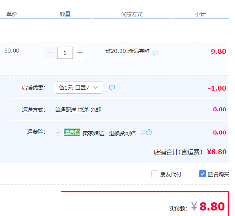Increase quantity with the plus button
Screen dimensions: 235x216
(x=80, y=53)
